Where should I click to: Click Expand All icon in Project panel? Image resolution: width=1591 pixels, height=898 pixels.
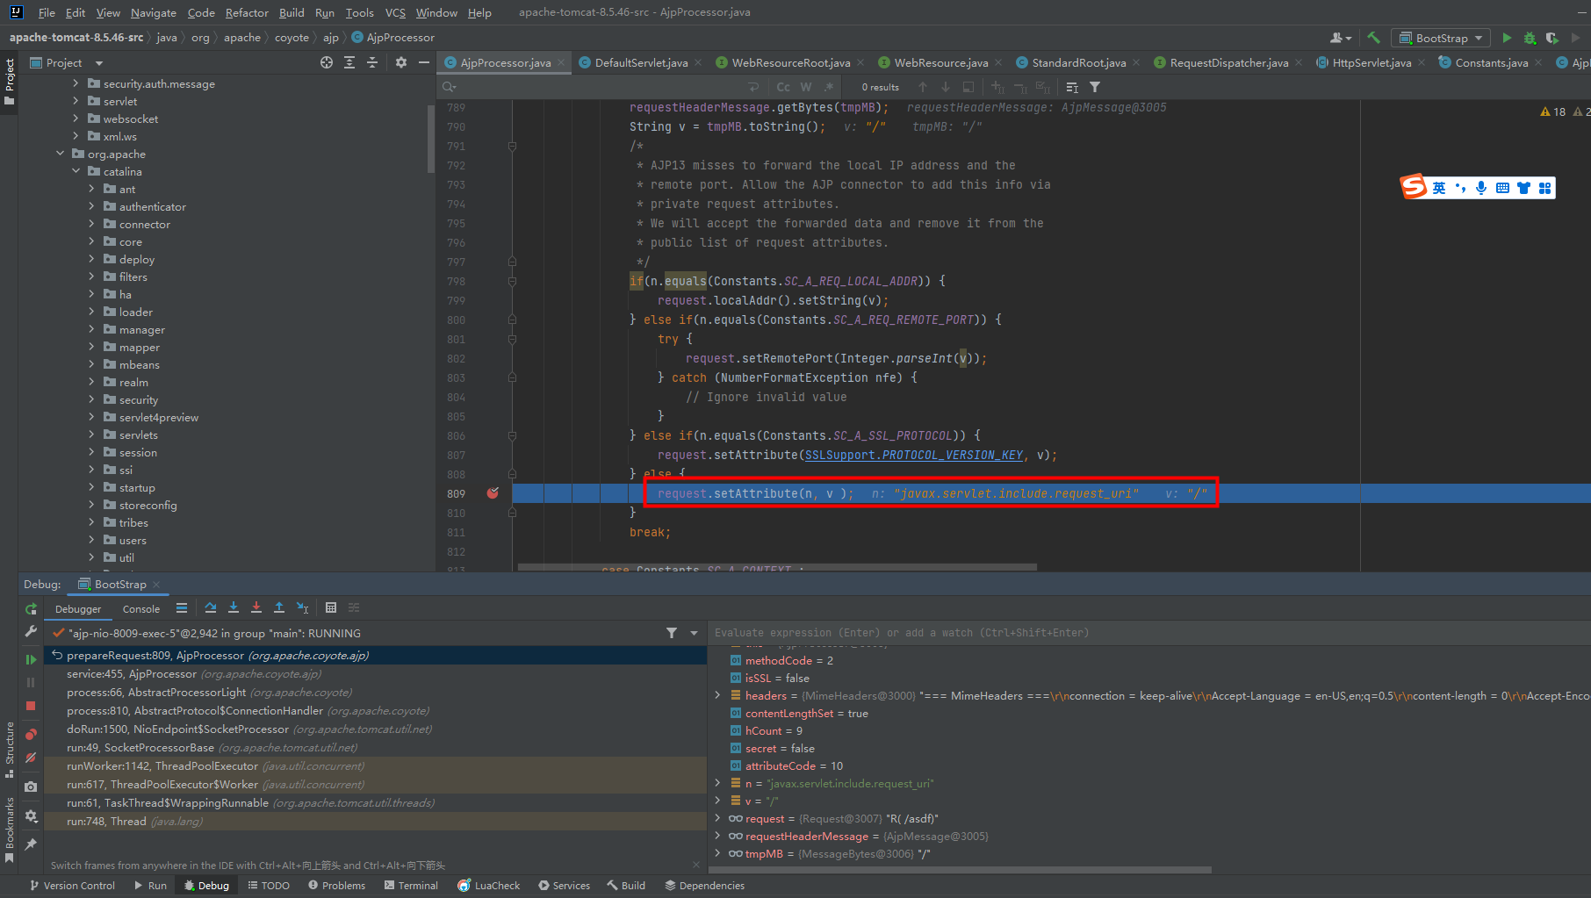click(349, 62)
